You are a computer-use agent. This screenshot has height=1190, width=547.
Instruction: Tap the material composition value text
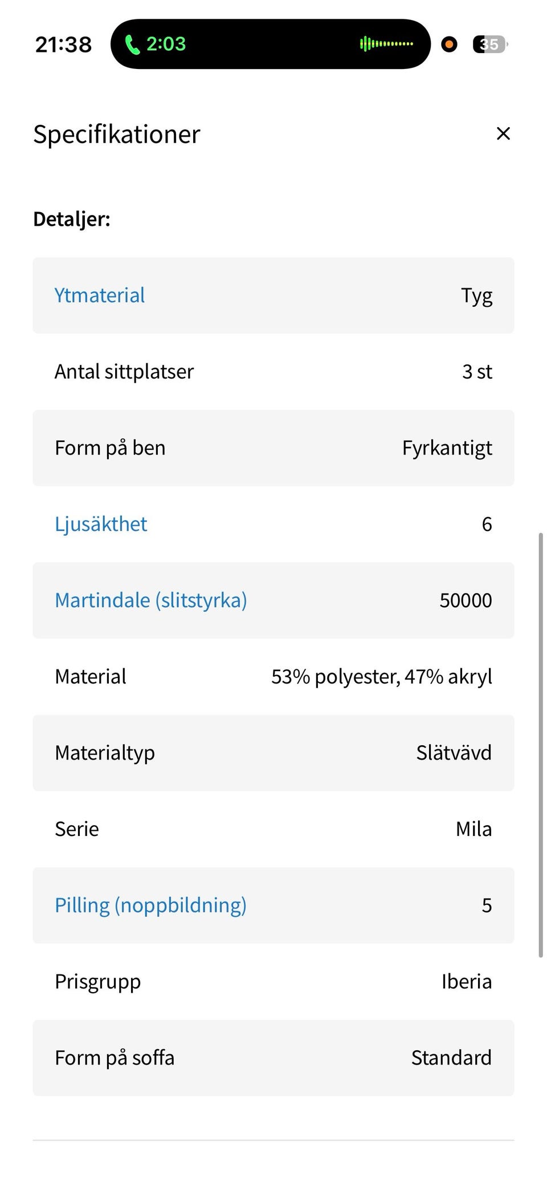pos(381,677)
